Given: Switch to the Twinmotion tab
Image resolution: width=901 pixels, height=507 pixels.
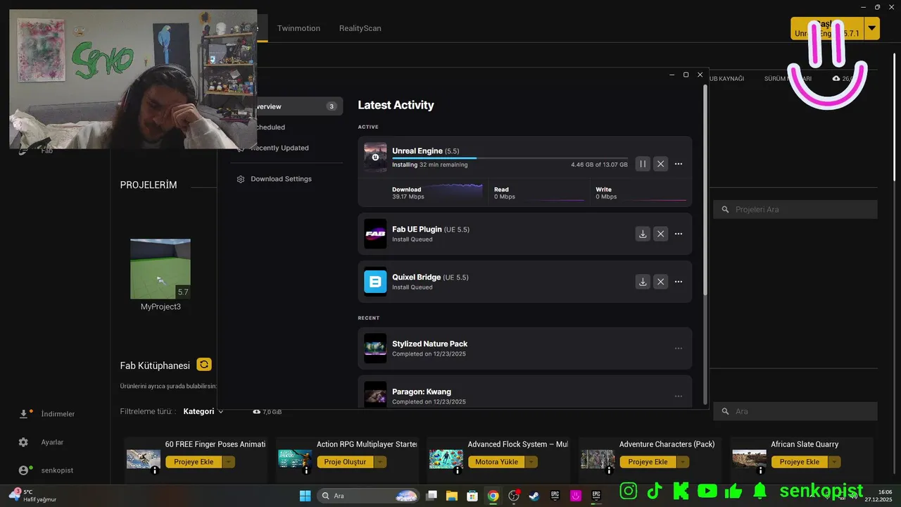Looking at the screenshot, I should [x=298, y=28].
